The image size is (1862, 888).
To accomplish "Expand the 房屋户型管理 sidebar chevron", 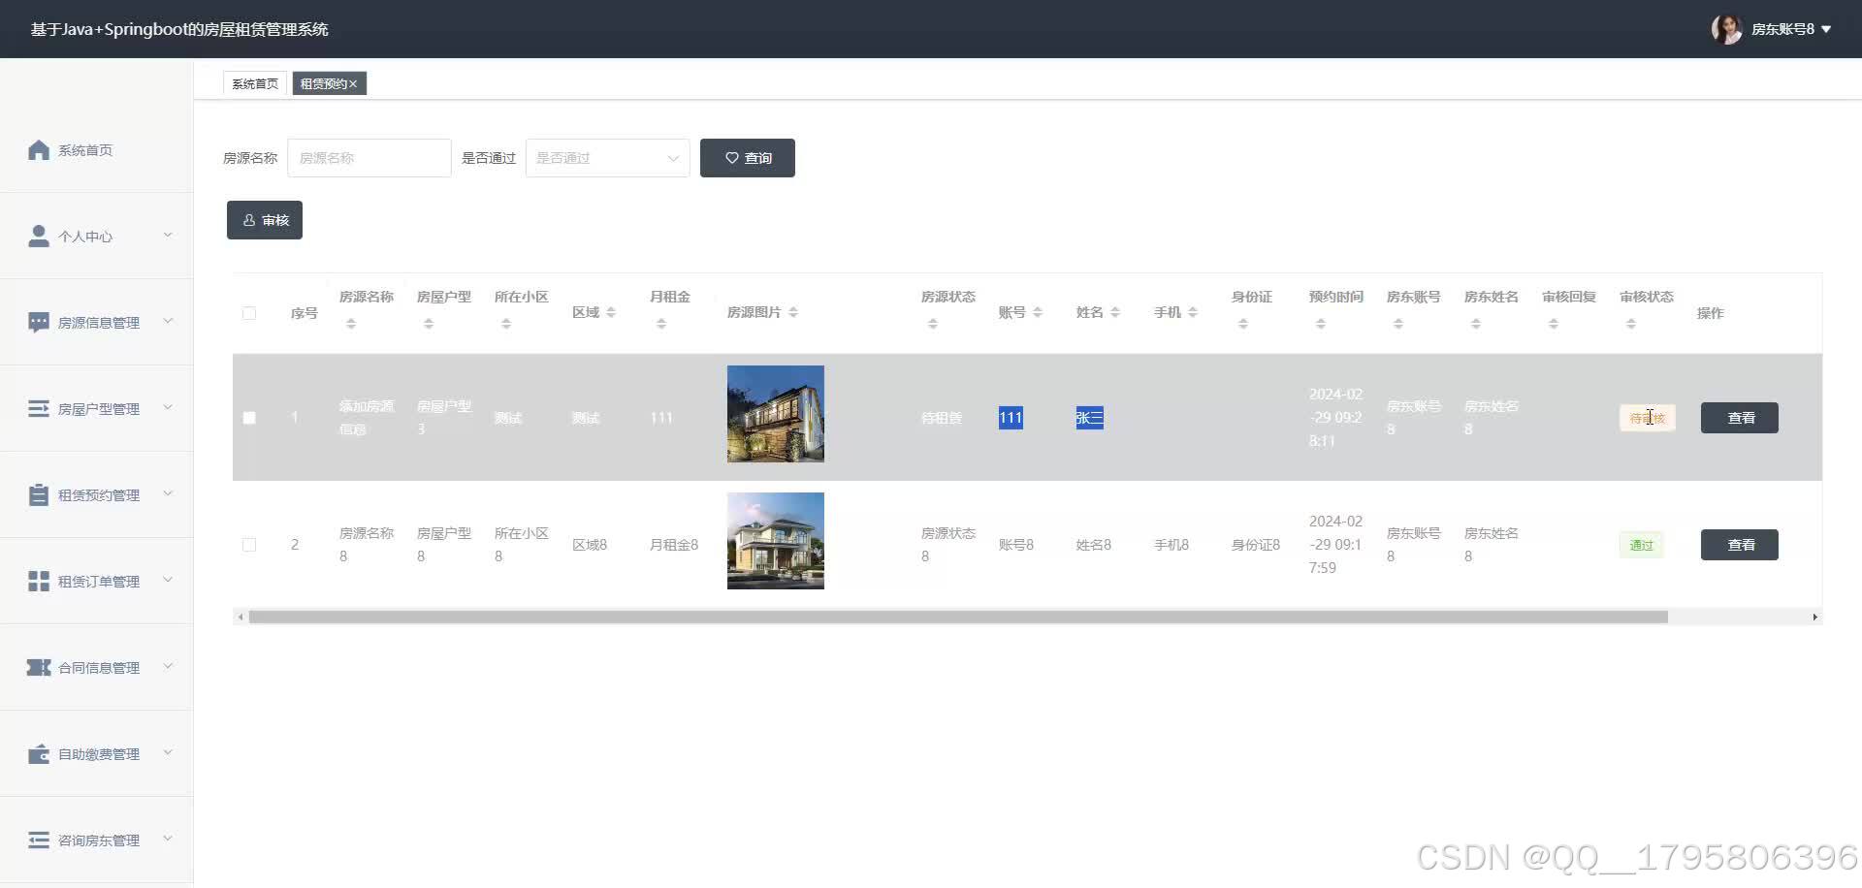I will pos(168,407).
